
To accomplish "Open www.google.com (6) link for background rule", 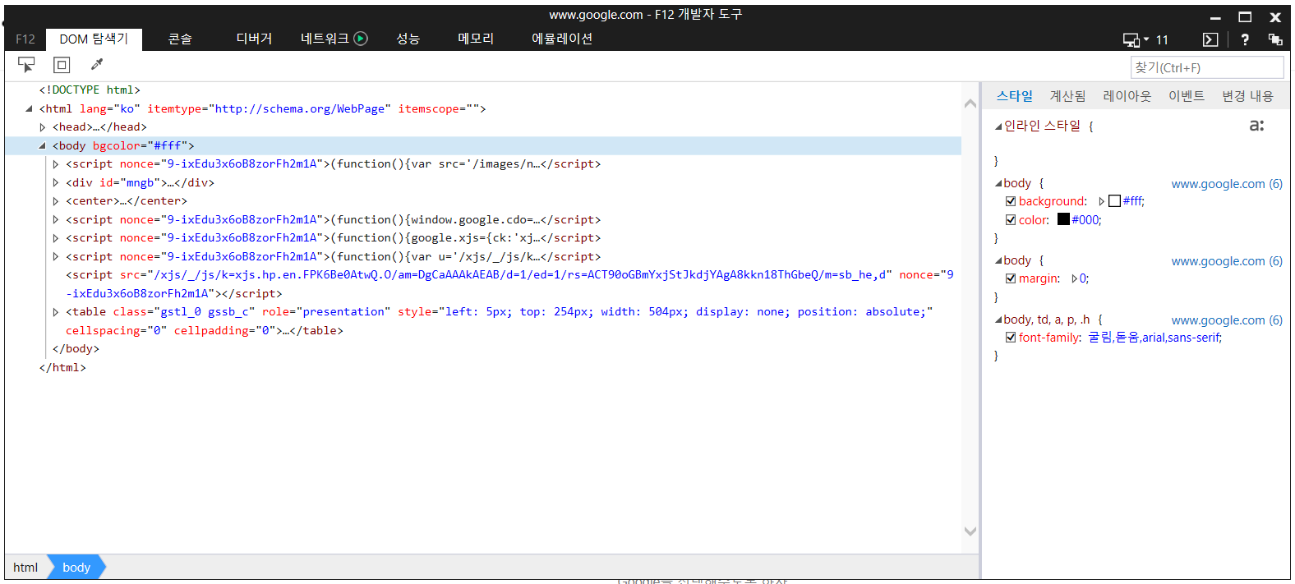I will pos(1227,184).
